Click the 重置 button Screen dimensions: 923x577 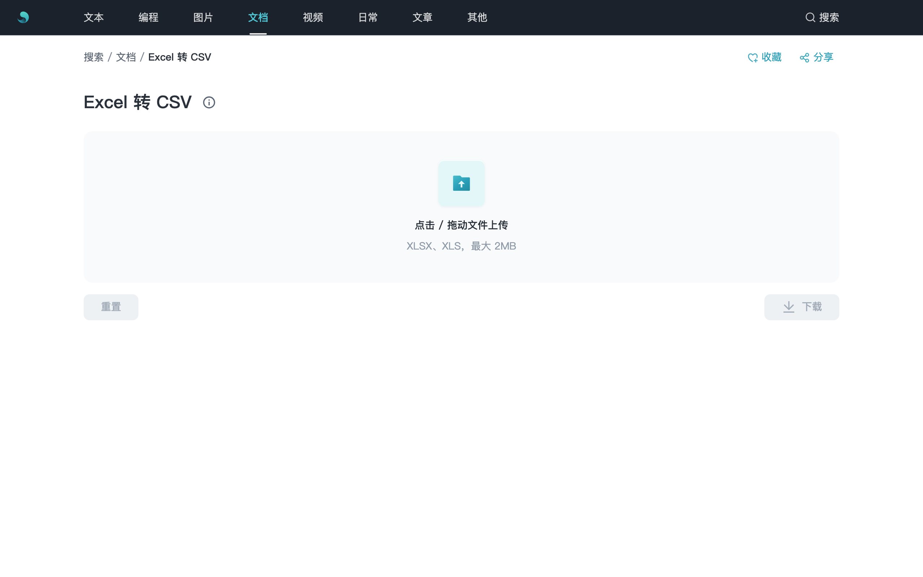[x=111, y=307]
